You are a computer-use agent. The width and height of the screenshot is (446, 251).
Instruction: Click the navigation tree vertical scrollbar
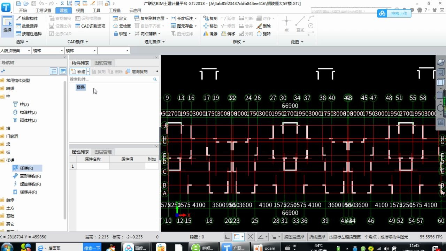point(65,150)
